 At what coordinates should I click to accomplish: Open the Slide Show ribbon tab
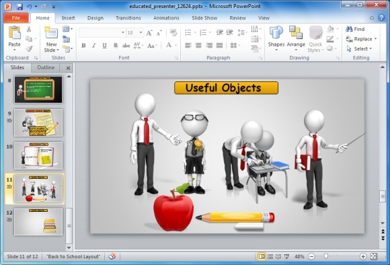(204, 18)
